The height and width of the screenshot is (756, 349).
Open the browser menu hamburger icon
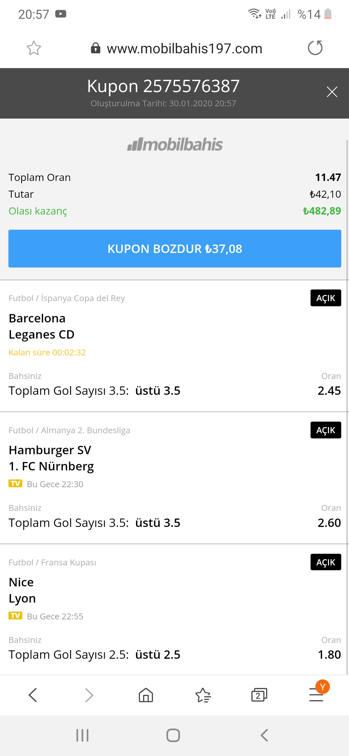pyautogui.click(x=316, y=695)
